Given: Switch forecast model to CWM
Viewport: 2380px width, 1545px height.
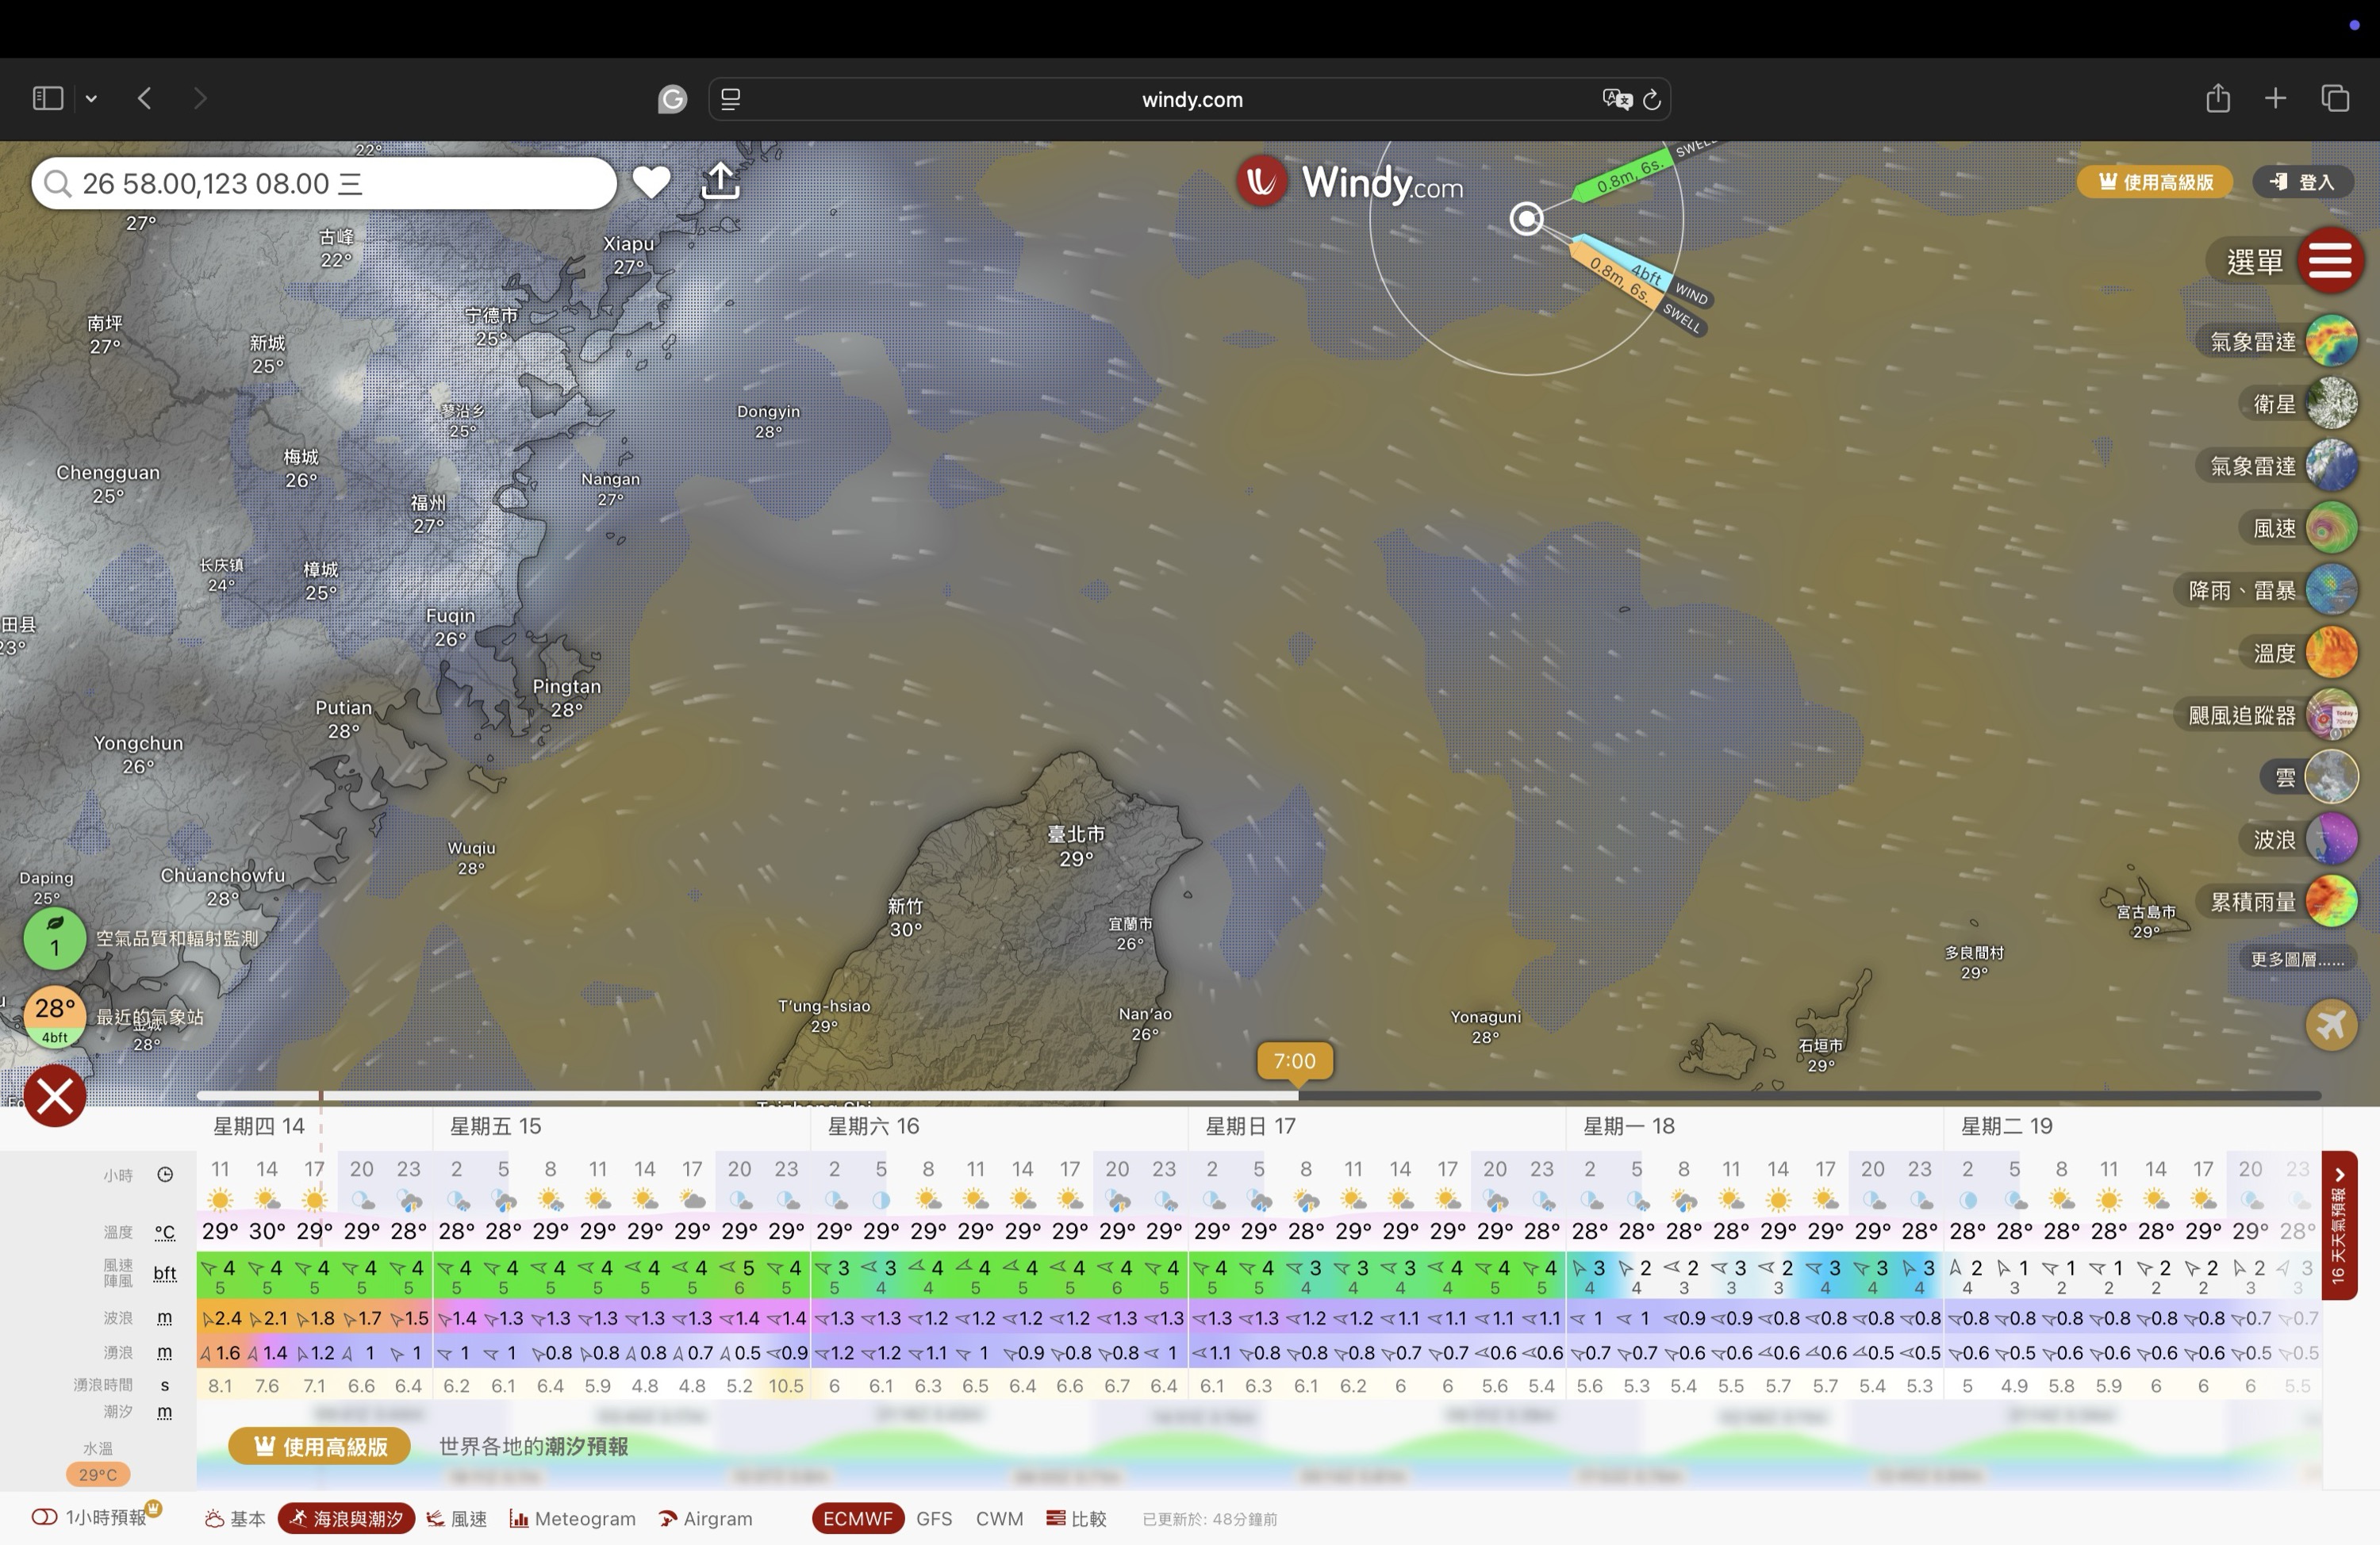Looking at the screenshot, I should (998, 1518).
